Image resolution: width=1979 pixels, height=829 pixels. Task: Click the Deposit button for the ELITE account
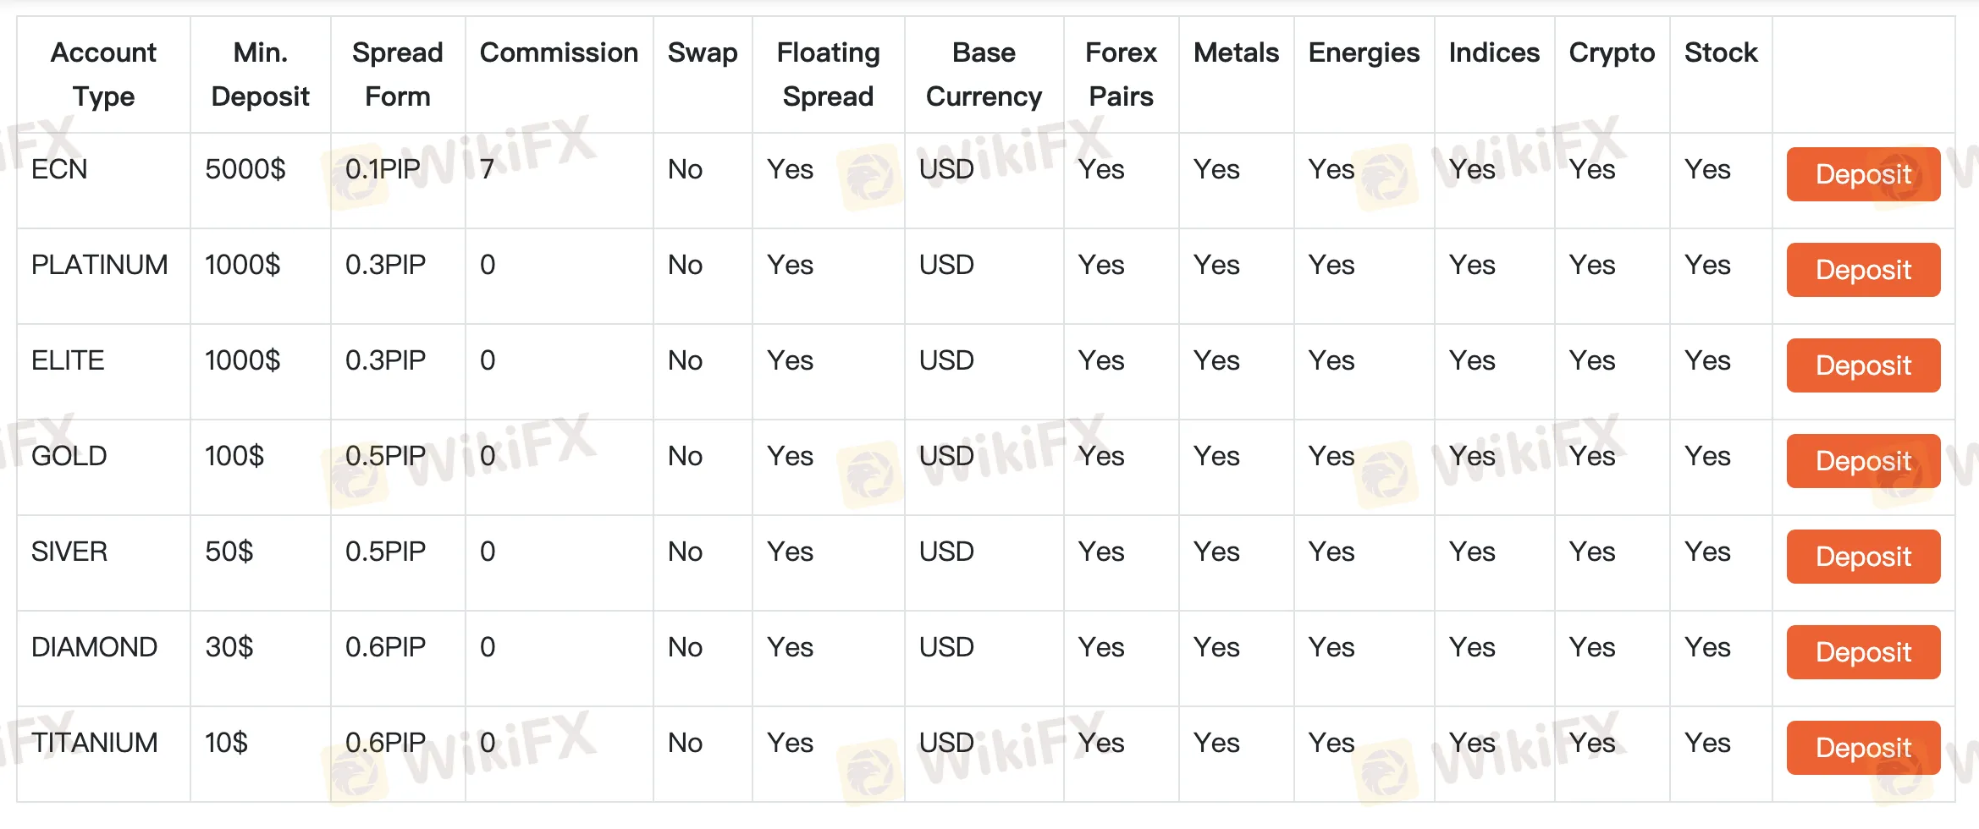(1862, 365)
